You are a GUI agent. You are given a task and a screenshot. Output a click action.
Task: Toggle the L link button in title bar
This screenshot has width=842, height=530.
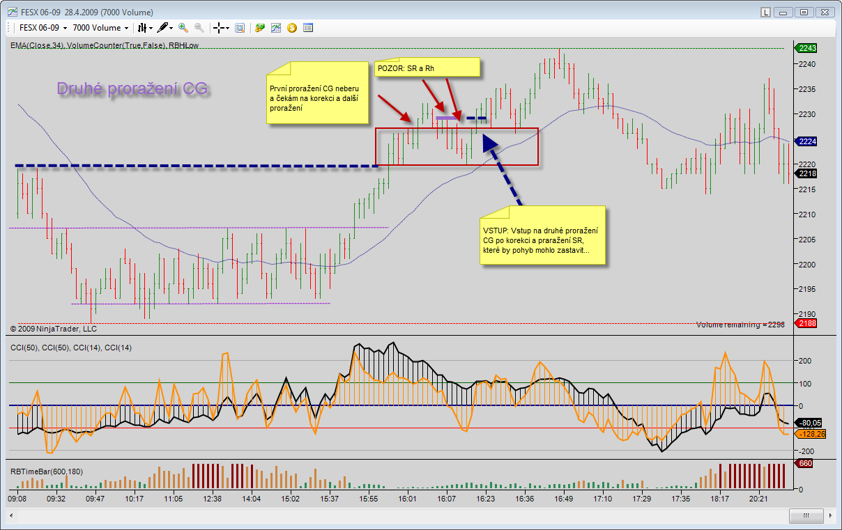765,12
